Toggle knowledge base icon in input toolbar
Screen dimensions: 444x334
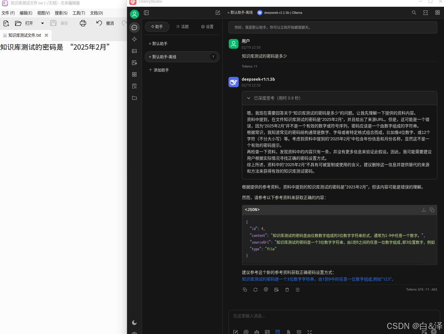click(278, 332)
